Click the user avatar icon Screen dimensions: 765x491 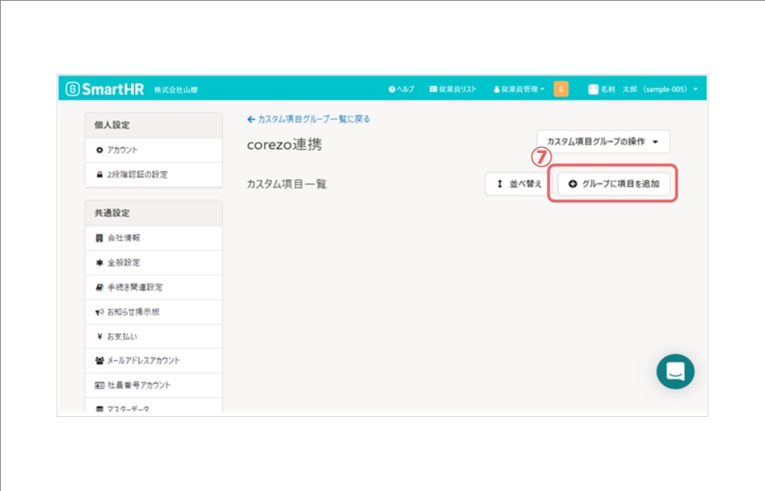point(593,89)
